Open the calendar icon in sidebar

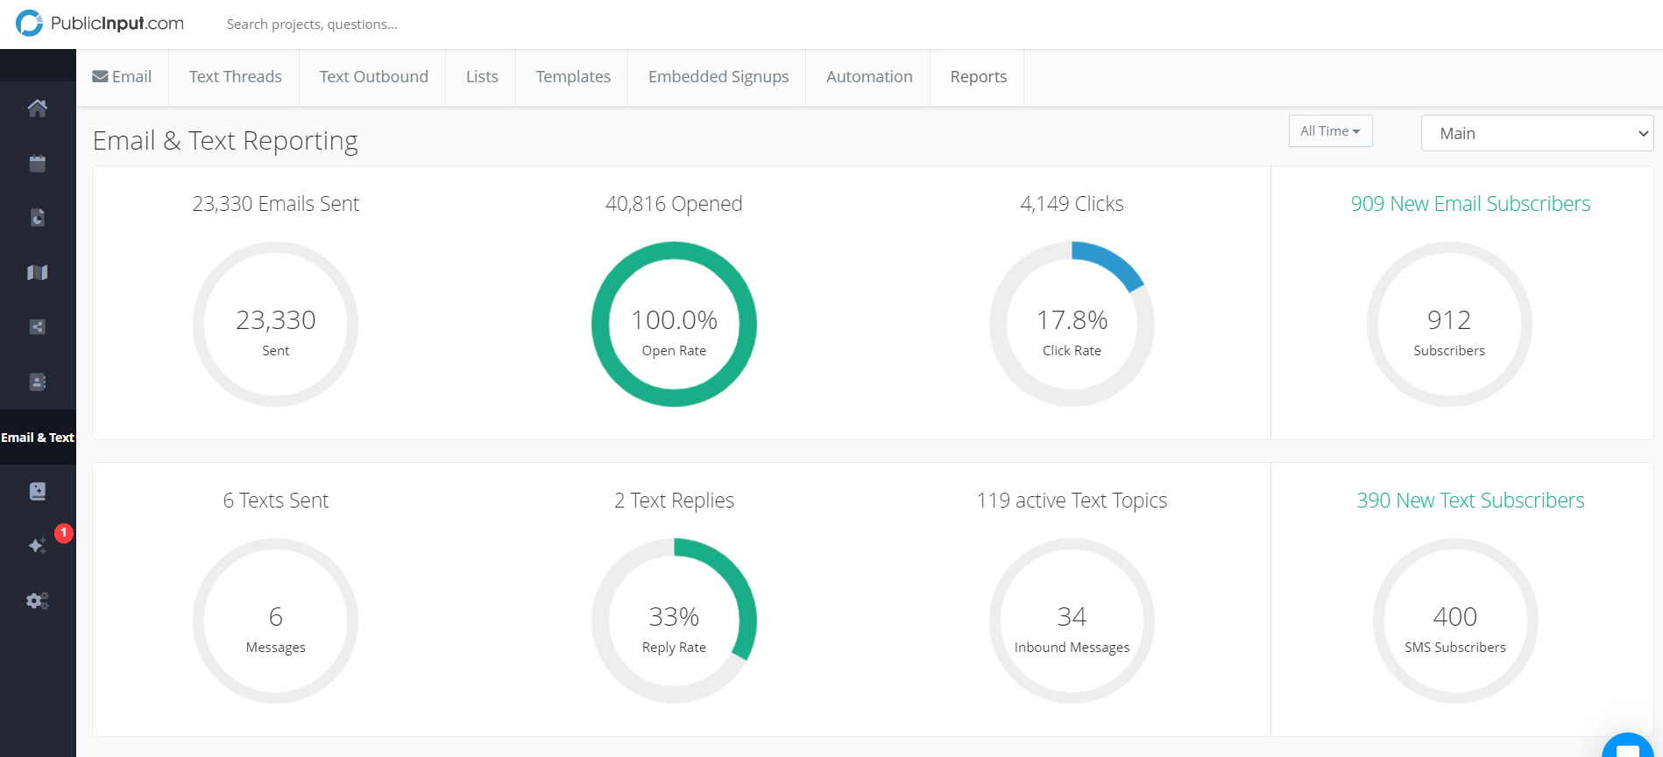tap(37, 164)
